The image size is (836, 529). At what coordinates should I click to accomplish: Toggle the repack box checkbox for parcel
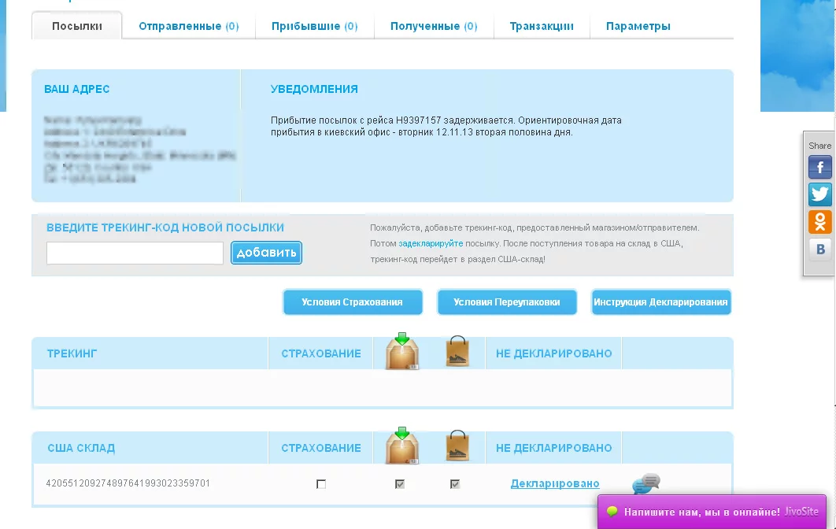[x=400, y=484]
